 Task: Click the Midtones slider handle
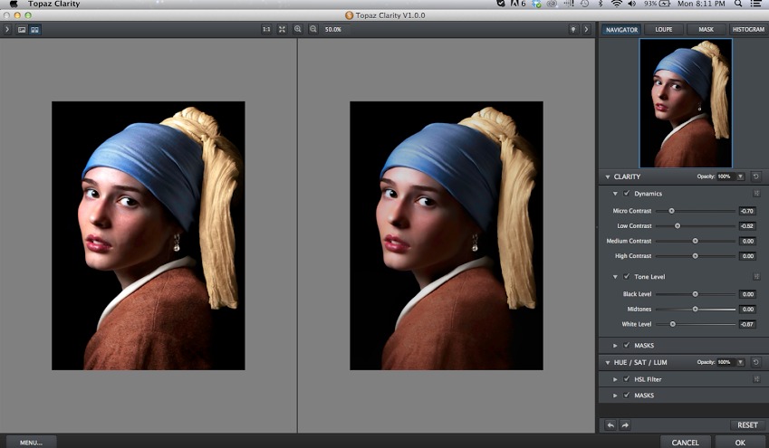[x=695, y=310]
